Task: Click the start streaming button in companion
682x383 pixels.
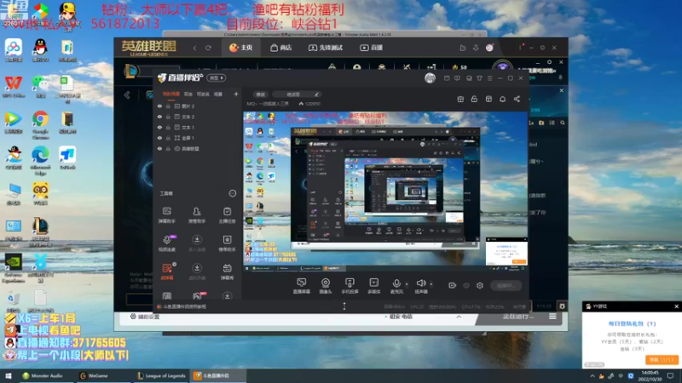Action: [x=506, y=285]
